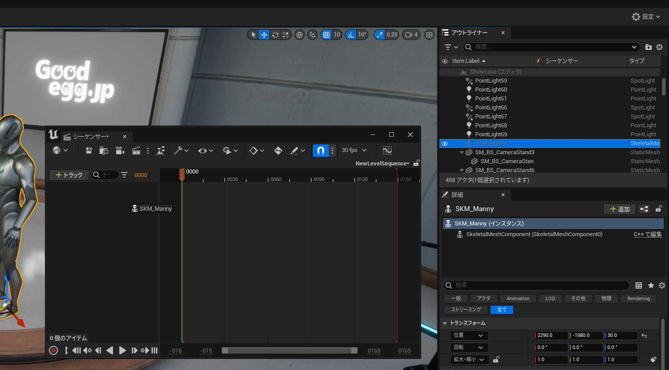Toggle rotation angle snapping icon
This screenshot has width=669, height=370.
pos(351,34)
